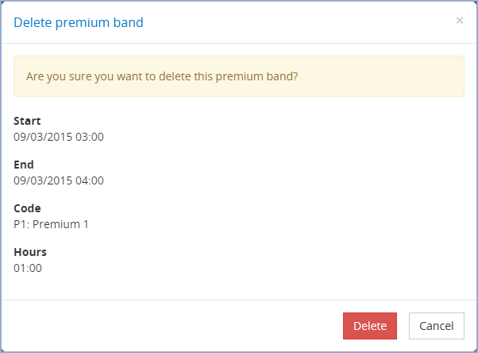Click the time 04:00 in the End value

coord(90,180)
